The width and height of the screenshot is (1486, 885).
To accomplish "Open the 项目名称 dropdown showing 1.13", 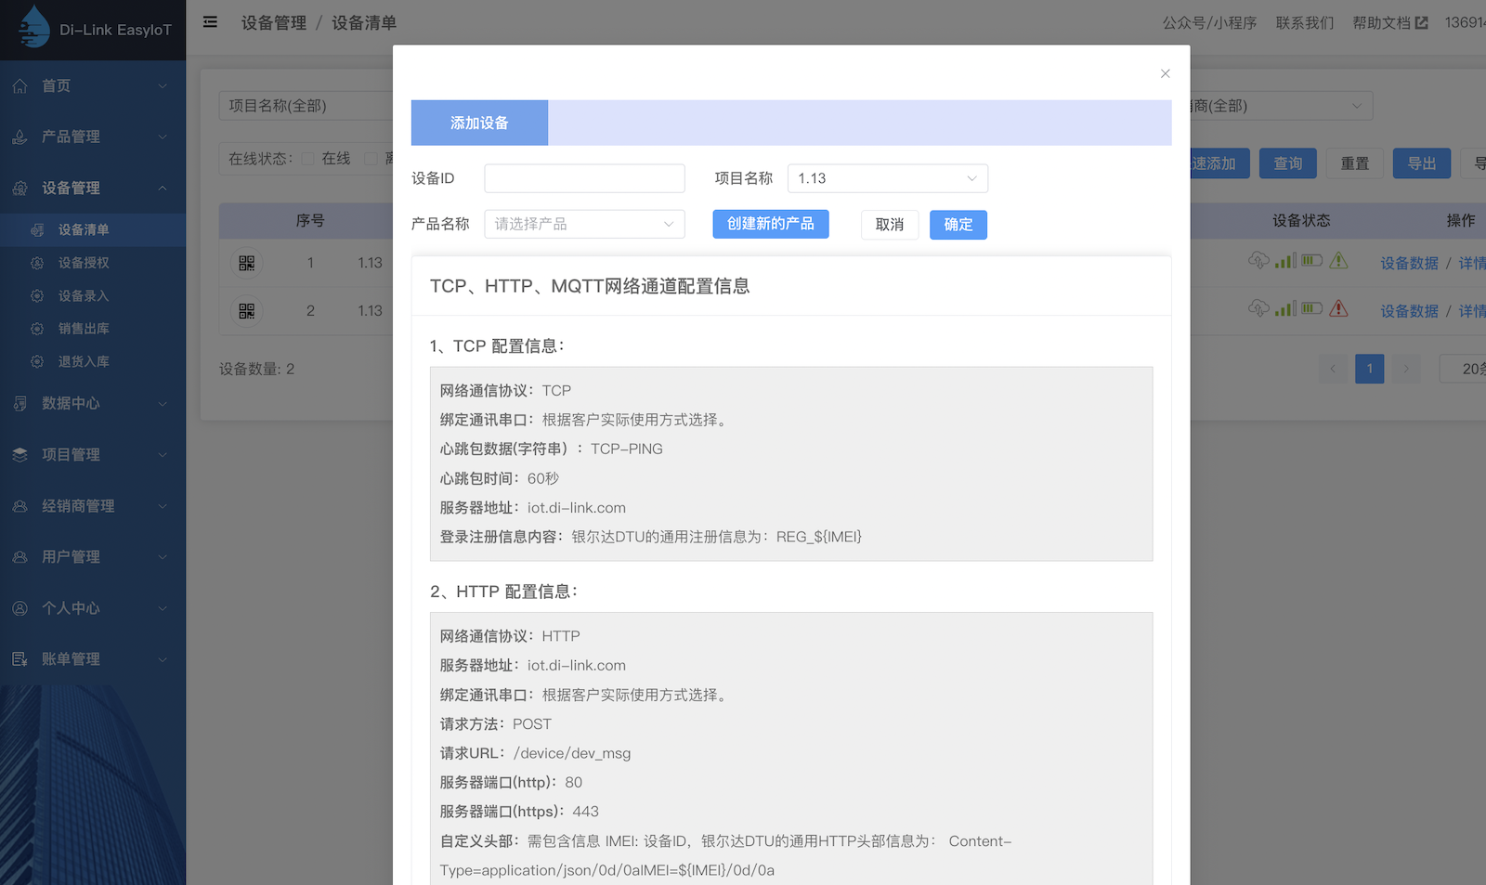I will [x=888, y=178].
